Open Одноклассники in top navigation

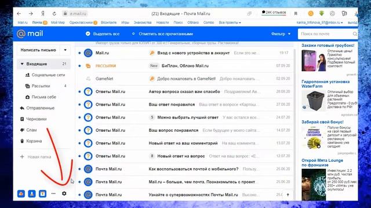click(81, 23)
